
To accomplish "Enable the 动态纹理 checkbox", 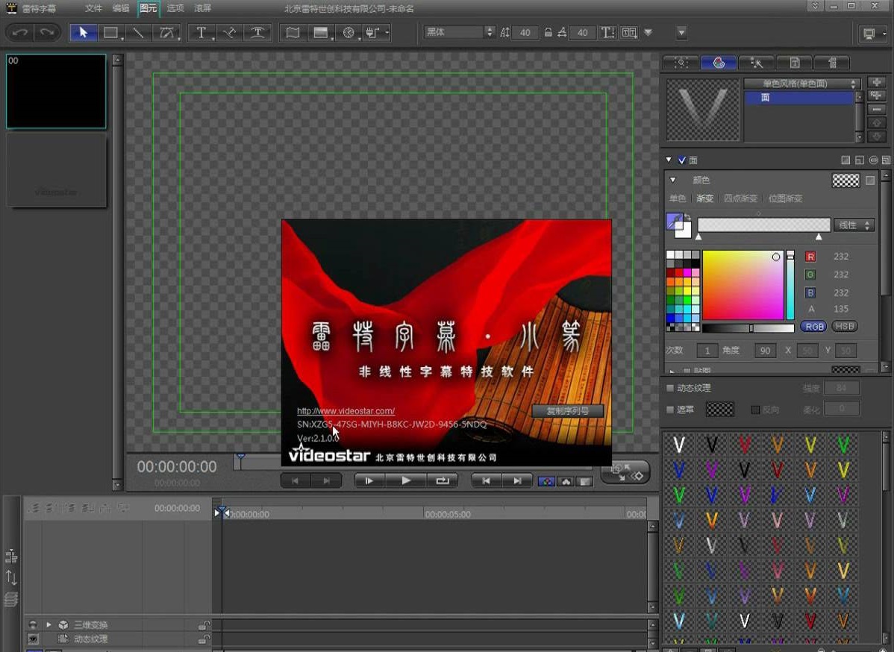I will [x=670, y=388].
